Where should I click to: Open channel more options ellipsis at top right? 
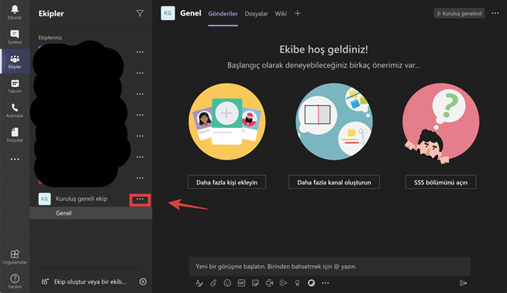click(495, 13)
